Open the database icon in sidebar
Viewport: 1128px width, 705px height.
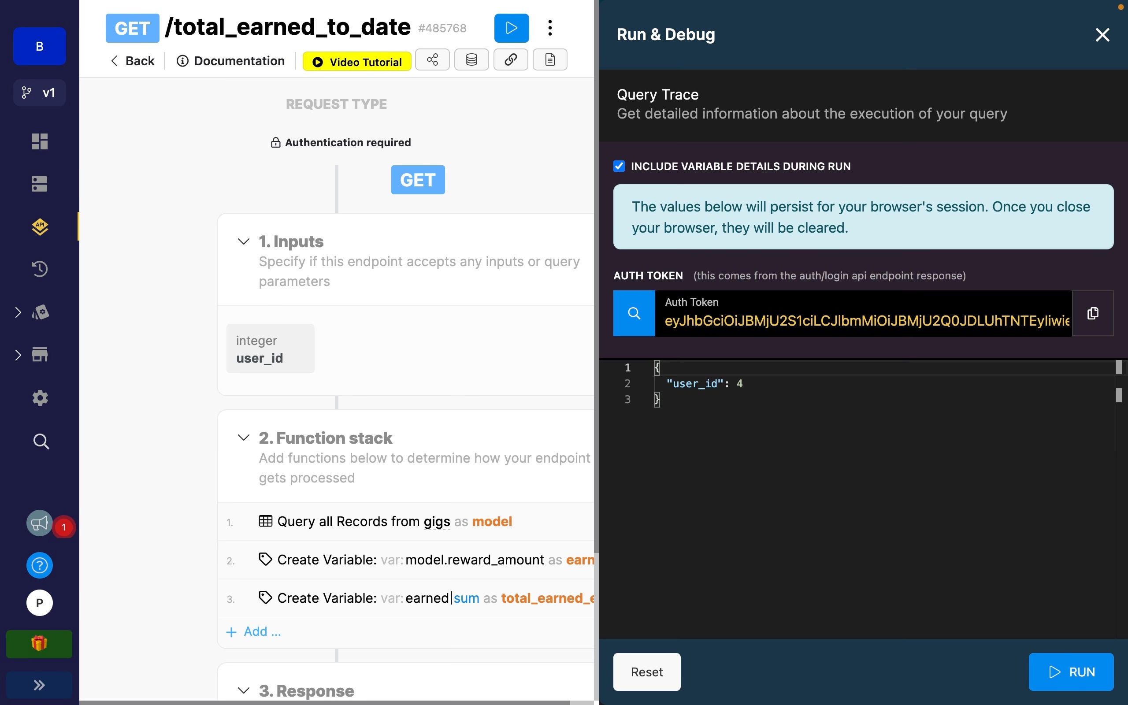click(40, 184)
